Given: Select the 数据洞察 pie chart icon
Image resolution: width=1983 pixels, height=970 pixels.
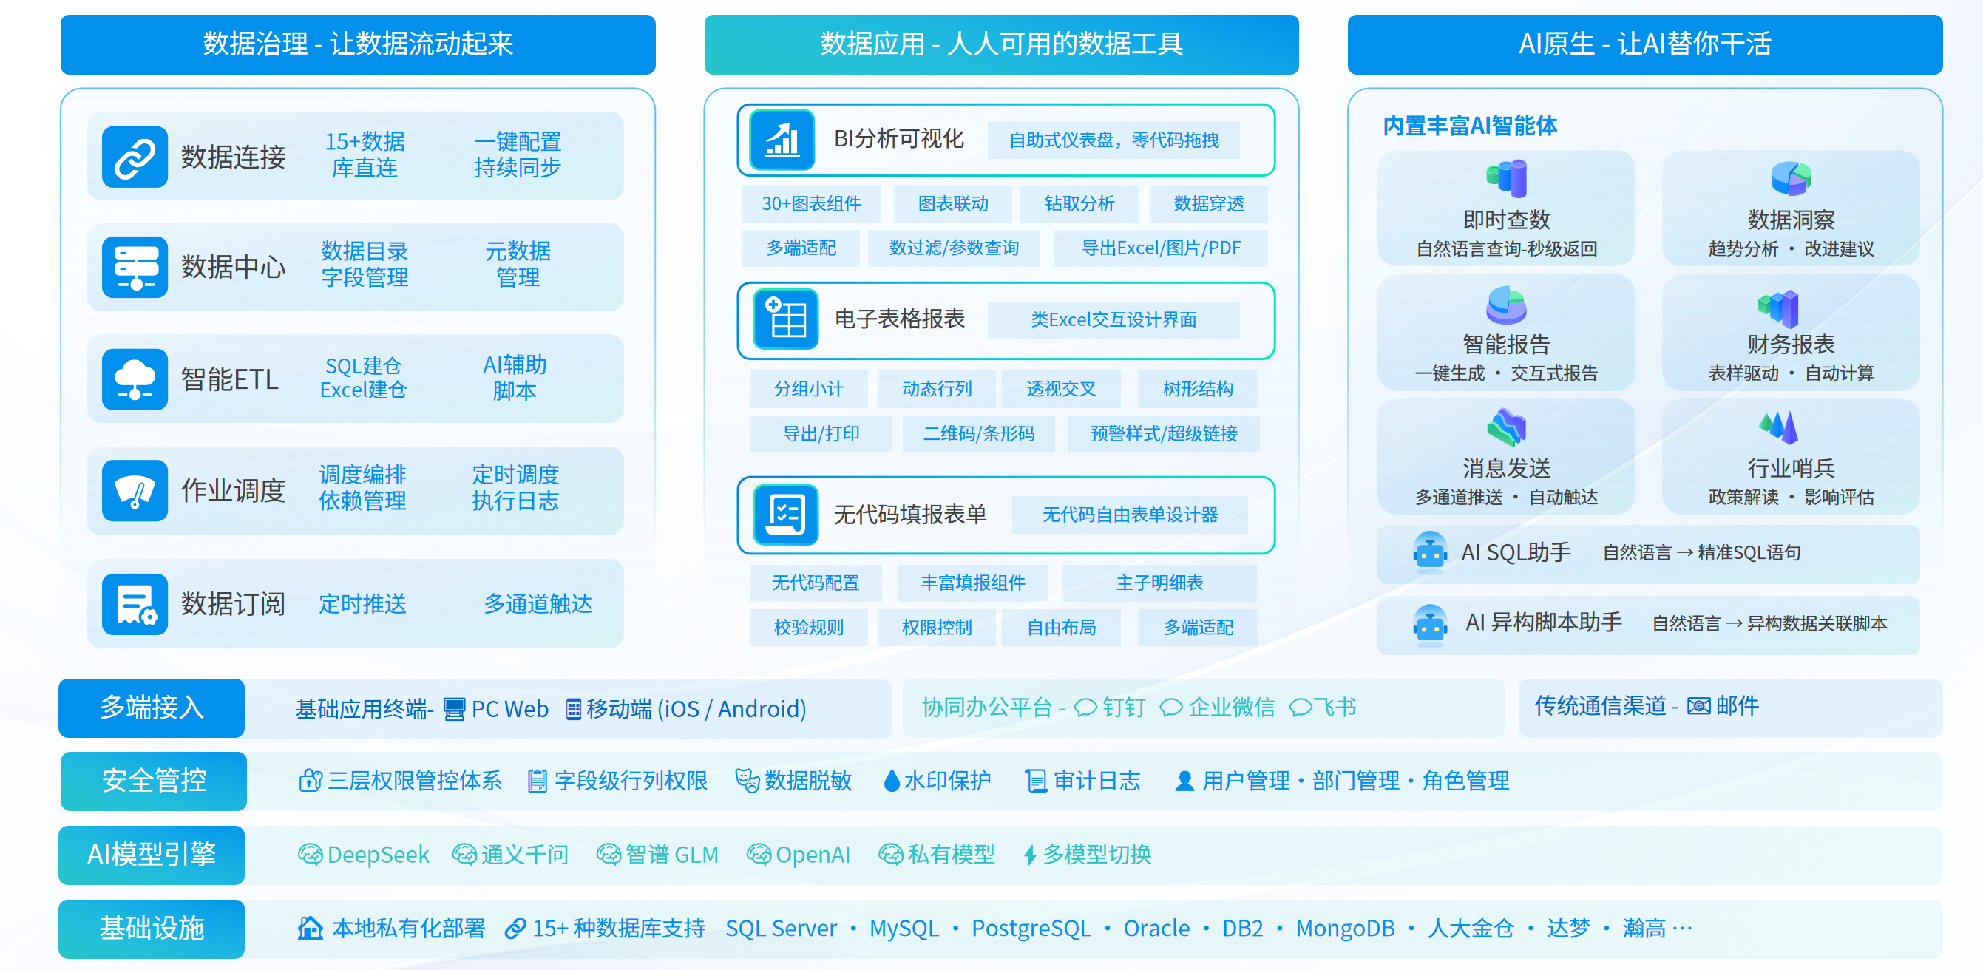Looking at the screenshot, I should coord(1791,179).
